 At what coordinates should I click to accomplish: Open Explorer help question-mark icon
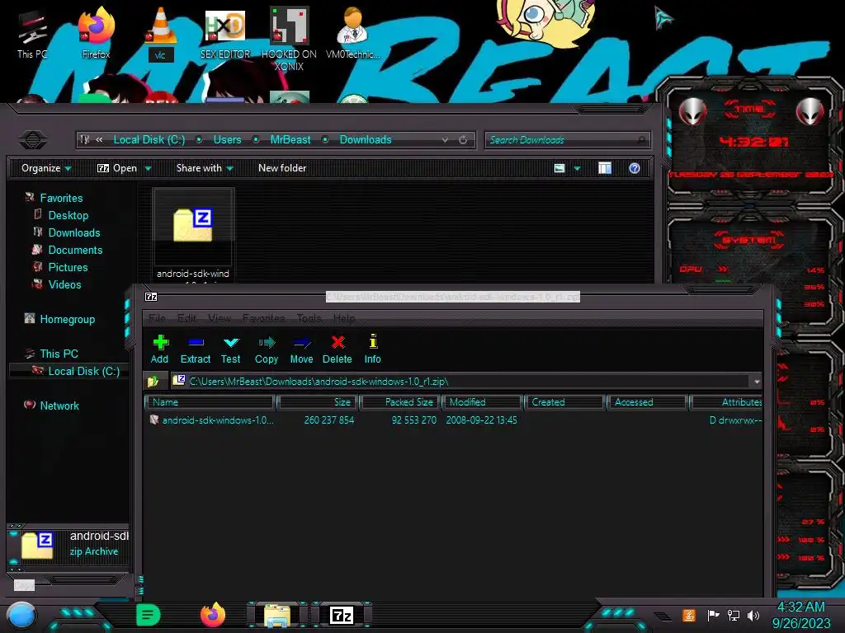pos(635,168)
